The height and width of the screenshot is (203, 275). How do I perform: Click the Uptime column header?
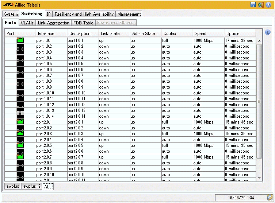pos(233,33)
